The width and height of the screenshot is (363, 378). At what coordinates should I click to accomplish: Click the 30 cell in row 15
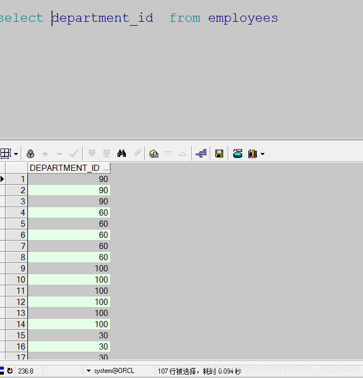pos(69,336)
